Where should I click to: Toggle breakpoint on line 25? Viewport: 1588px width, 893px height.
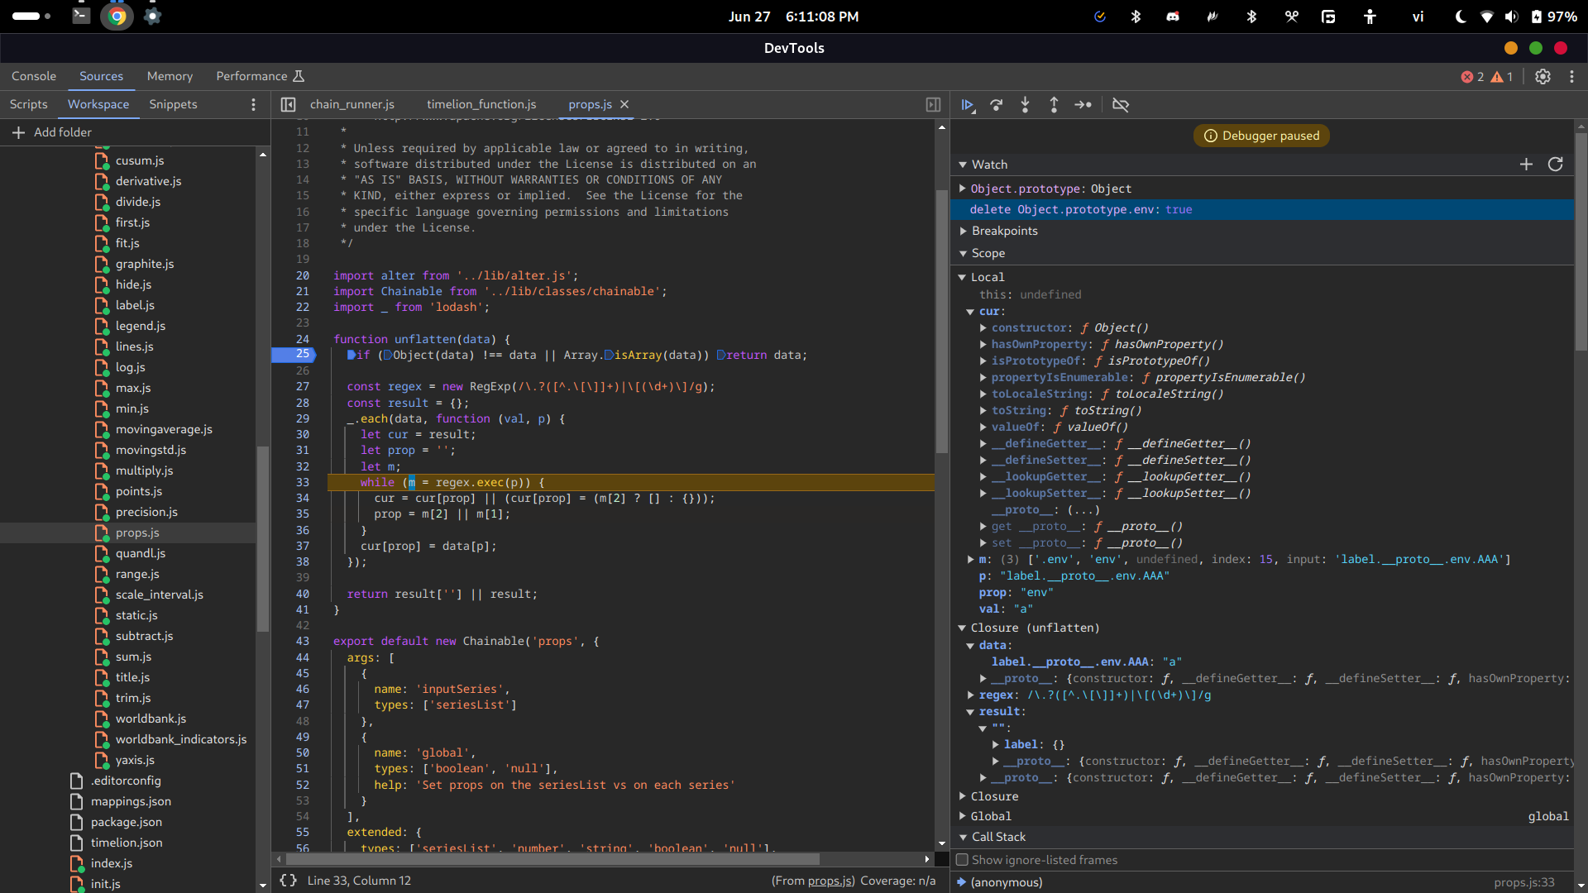tap(302, 355)
